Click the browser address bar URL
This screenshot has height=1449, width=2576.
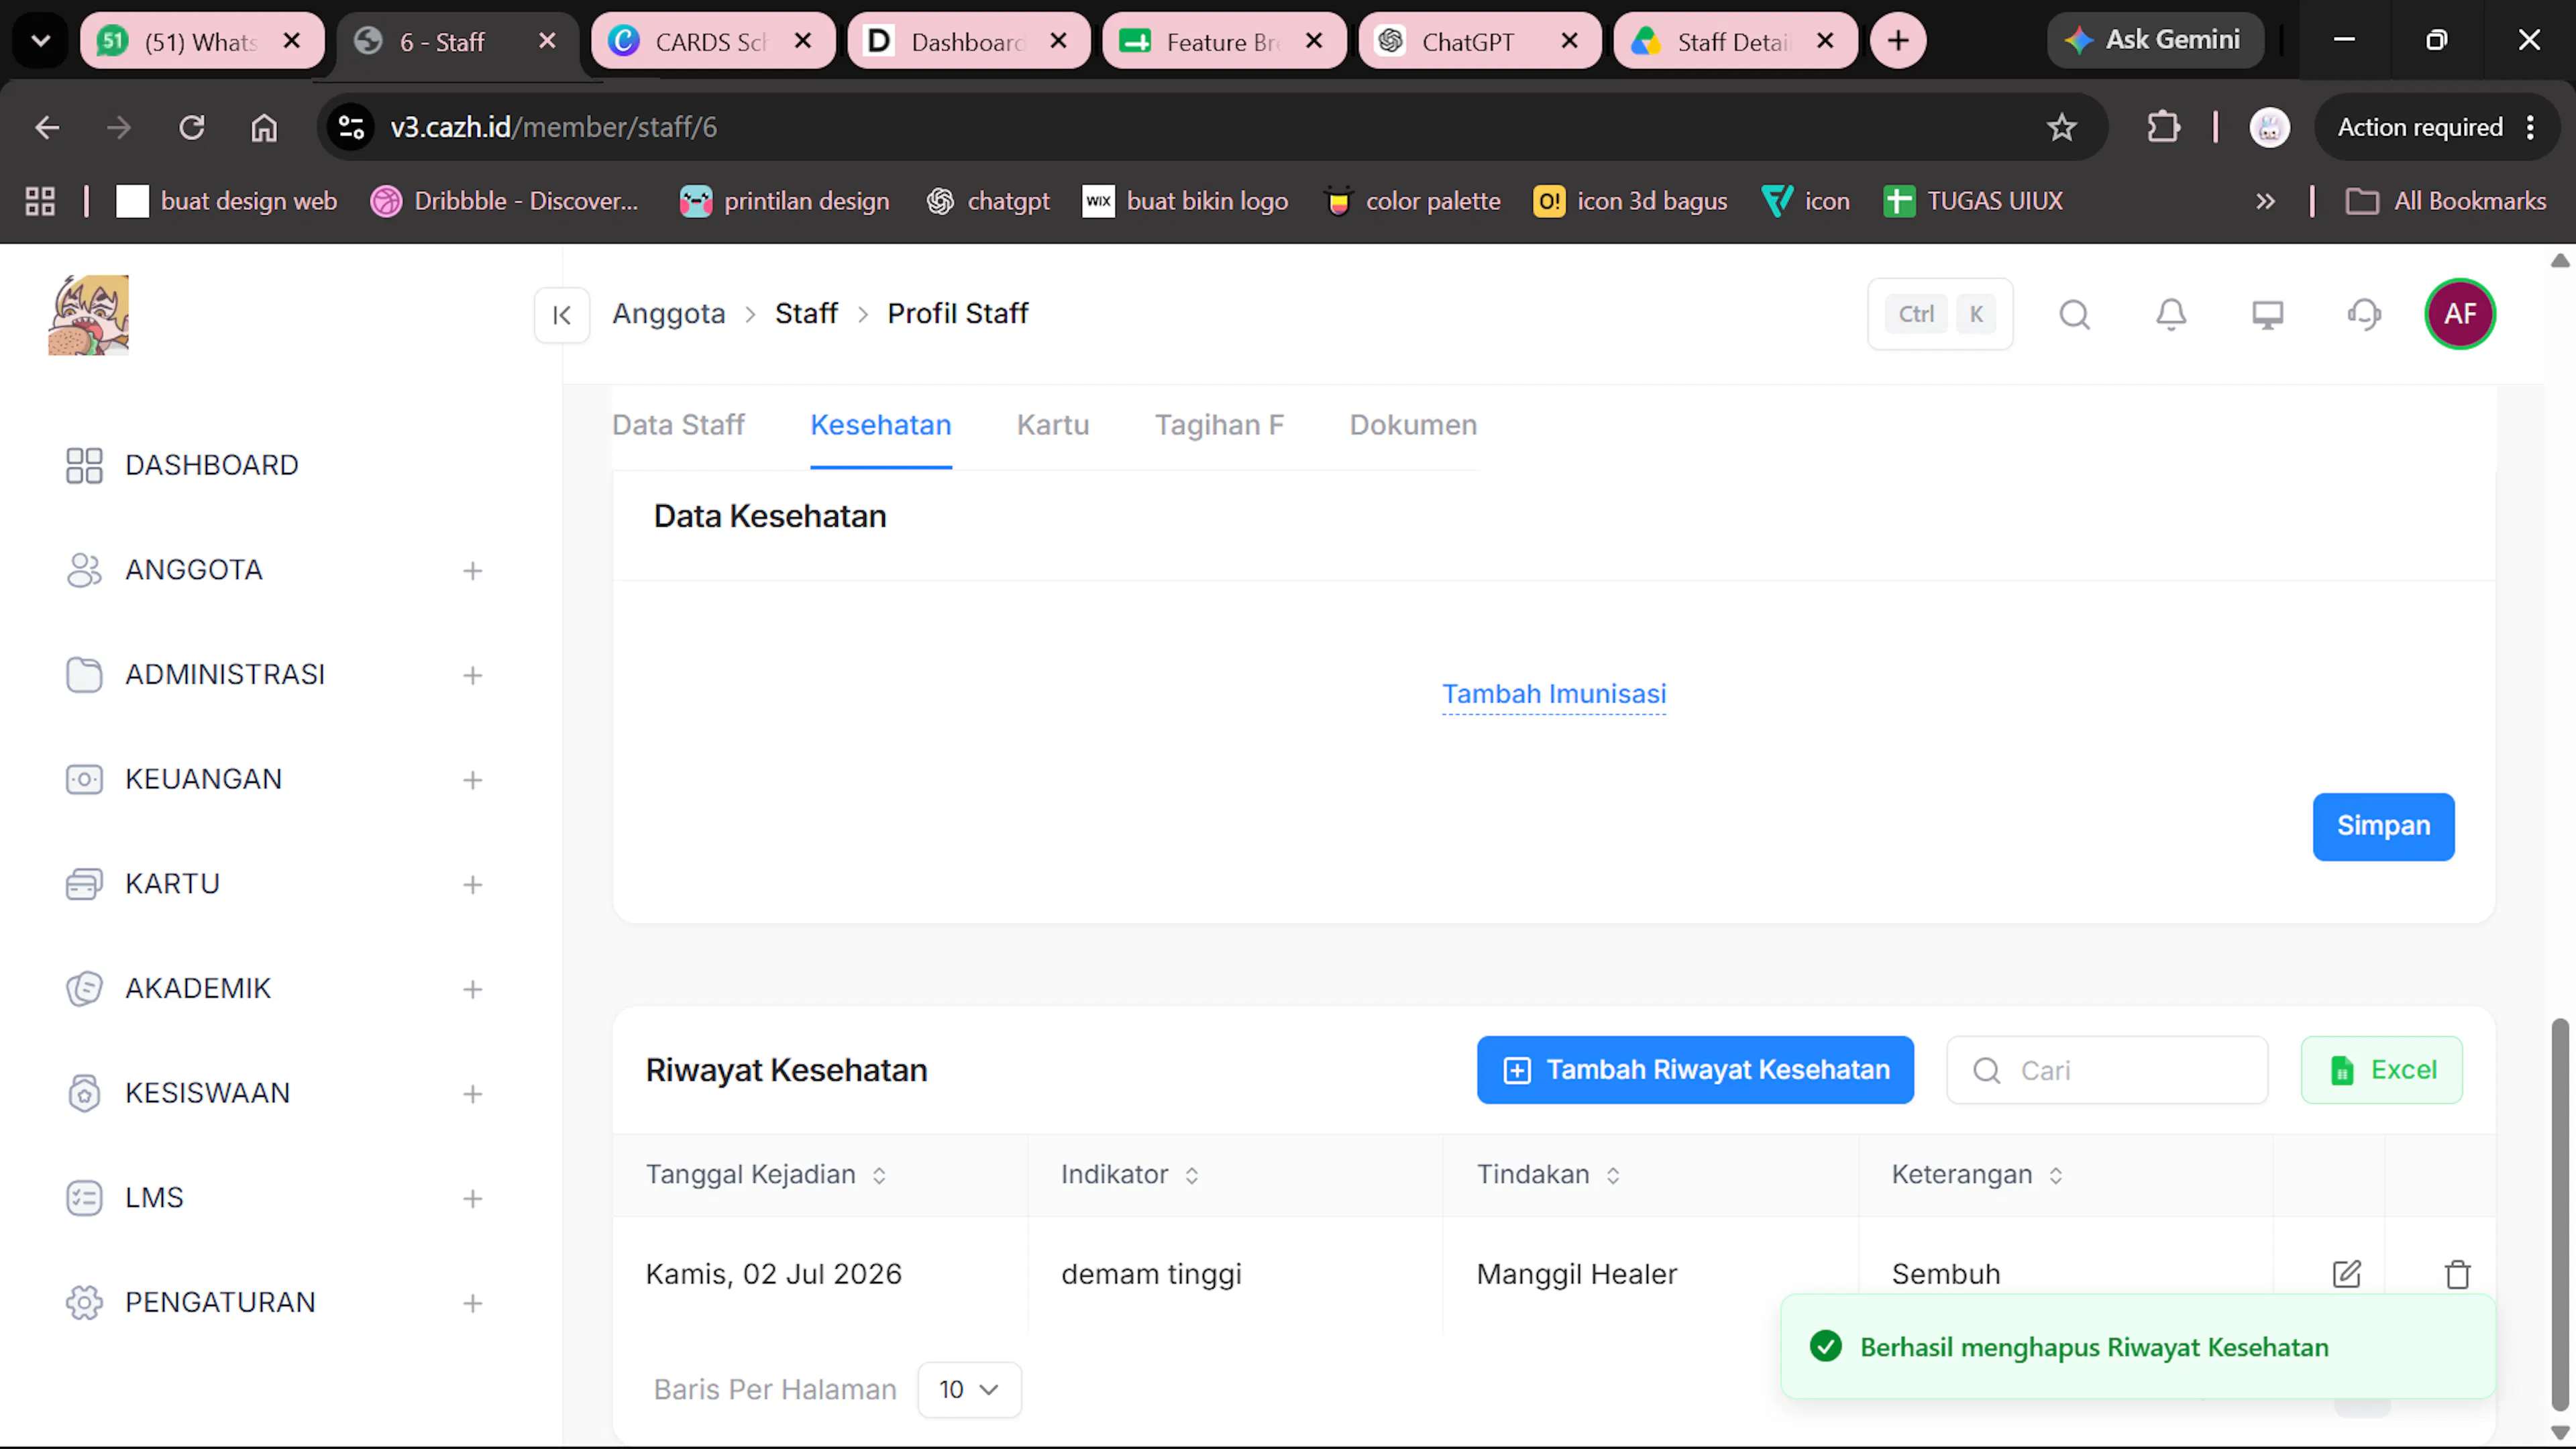(553, 127)
